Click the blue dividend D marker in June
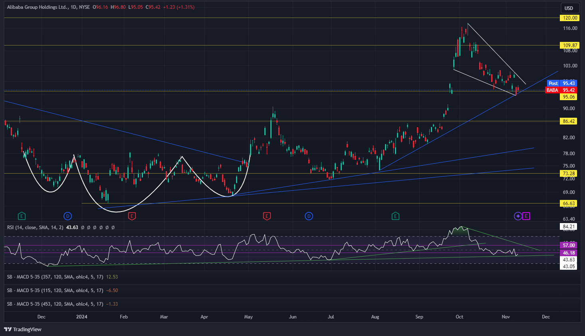This screenshot has height=336, width=585. coord(309,216)
